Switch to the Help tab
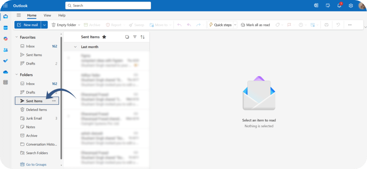This screenshot has height=169, width=367. (62, 15)
